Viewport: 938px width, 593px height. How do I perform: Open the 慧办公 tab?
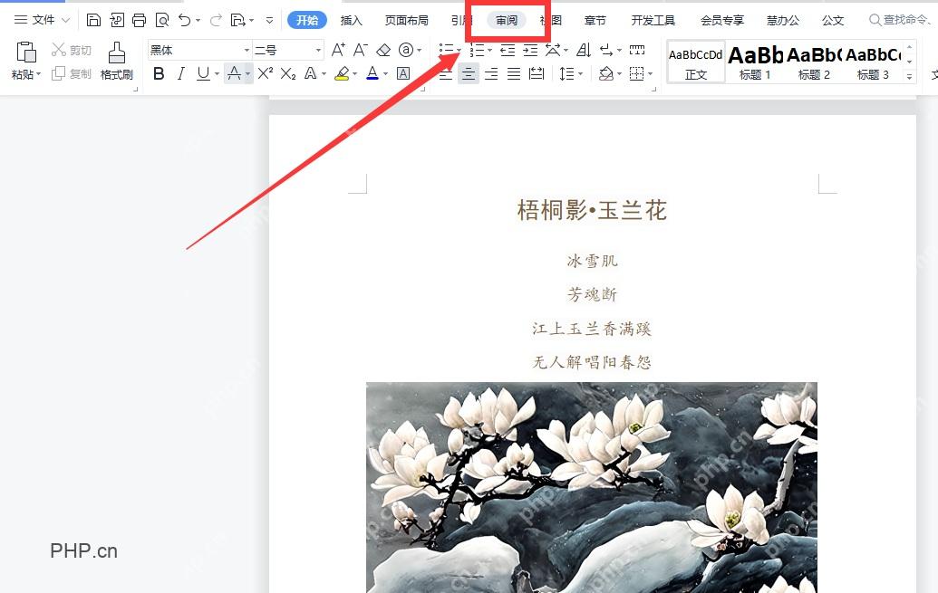(x=783, y=20)
